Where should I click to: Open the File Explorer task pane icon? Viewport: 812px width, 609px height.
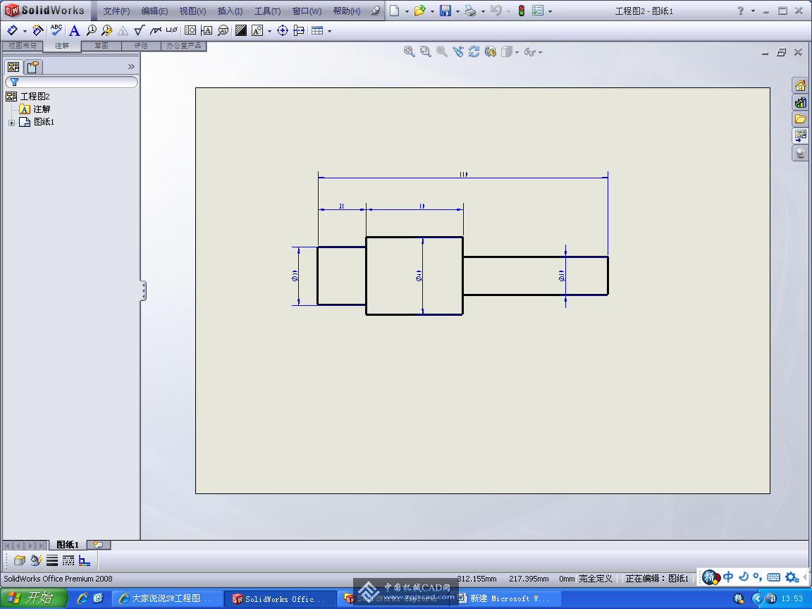(800, 119)
